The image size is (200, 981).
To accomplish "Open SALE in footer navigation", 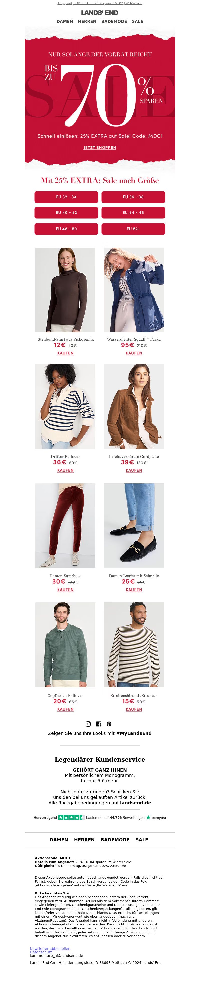I will pyautogui.click(x=142, y=840).
